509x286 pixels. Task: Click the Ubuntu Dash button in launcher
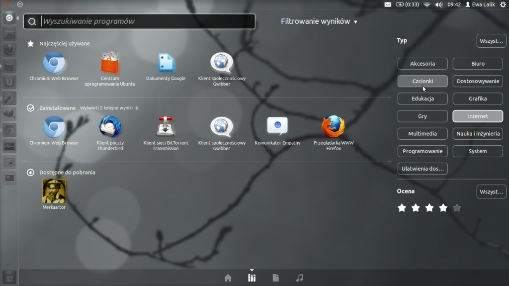9,18
